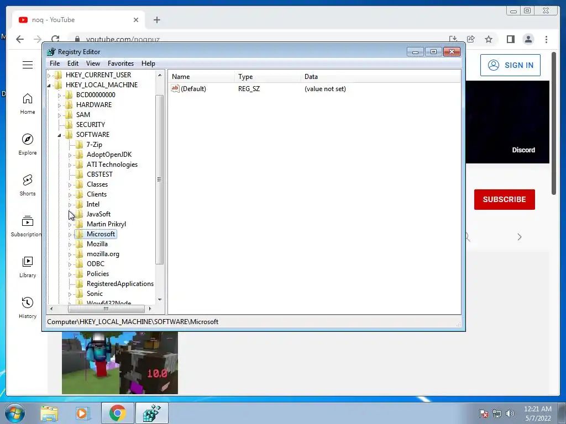566x424 pixels.
Task: Click the channel tabs next chevron
Action: click(x=520, y=237)
